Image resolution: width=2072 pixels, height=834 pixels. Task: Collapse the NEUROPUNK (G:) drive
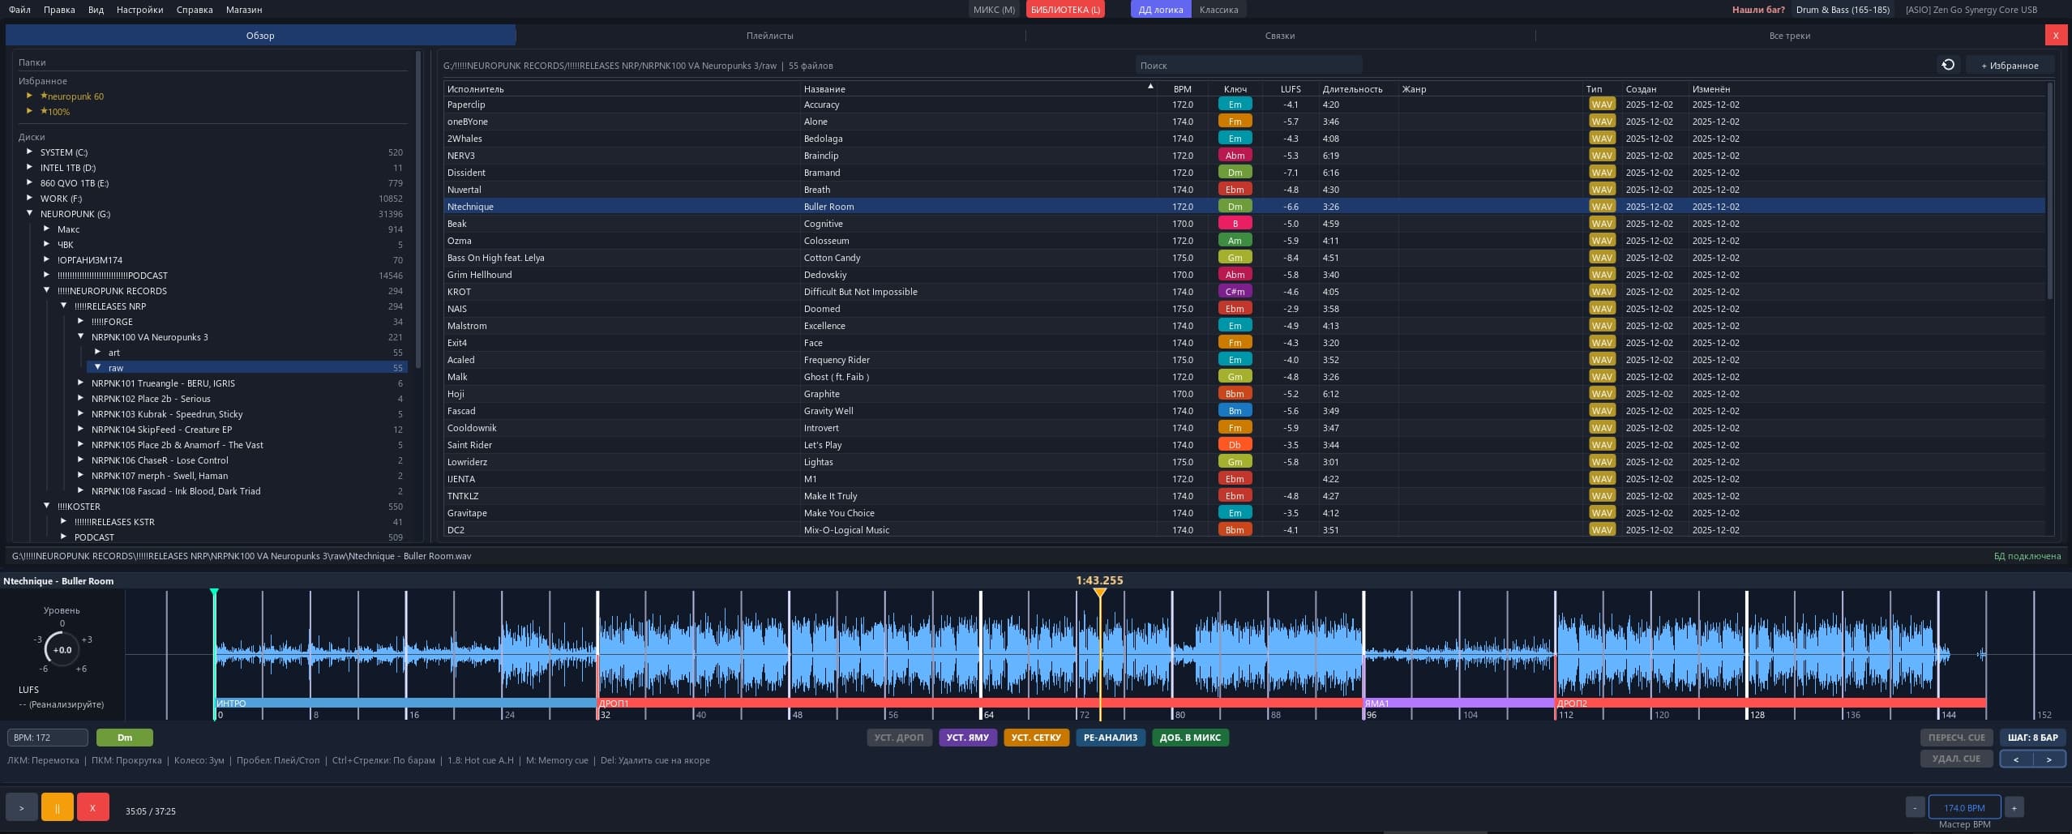click(x=30, y=213)
